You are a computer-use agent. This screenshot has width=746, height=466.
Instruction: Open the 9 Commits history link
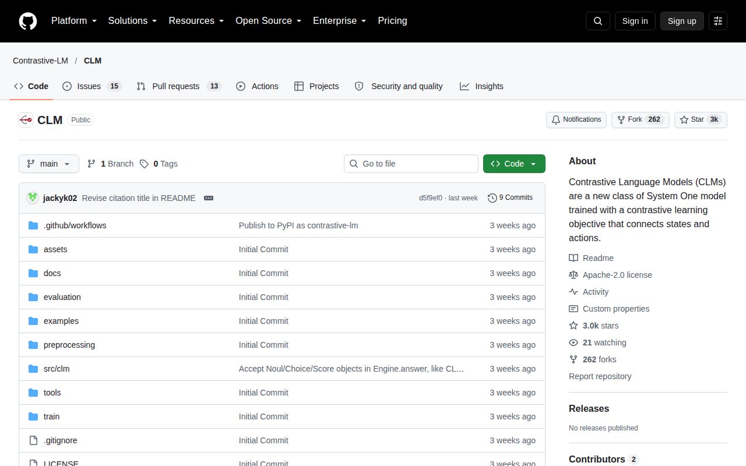click(x=510, y=198)
